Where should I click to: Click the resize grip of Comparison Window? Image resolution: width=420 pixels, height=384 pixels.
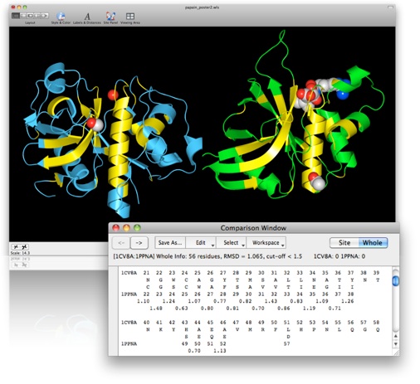(397, 352)
